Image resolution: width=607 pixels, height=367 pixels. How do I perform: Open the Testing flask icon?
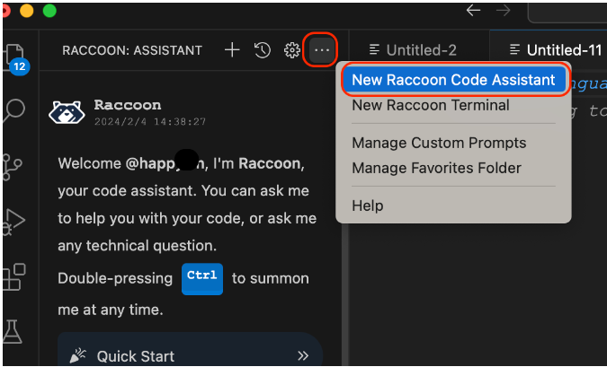tap(13, 331)
